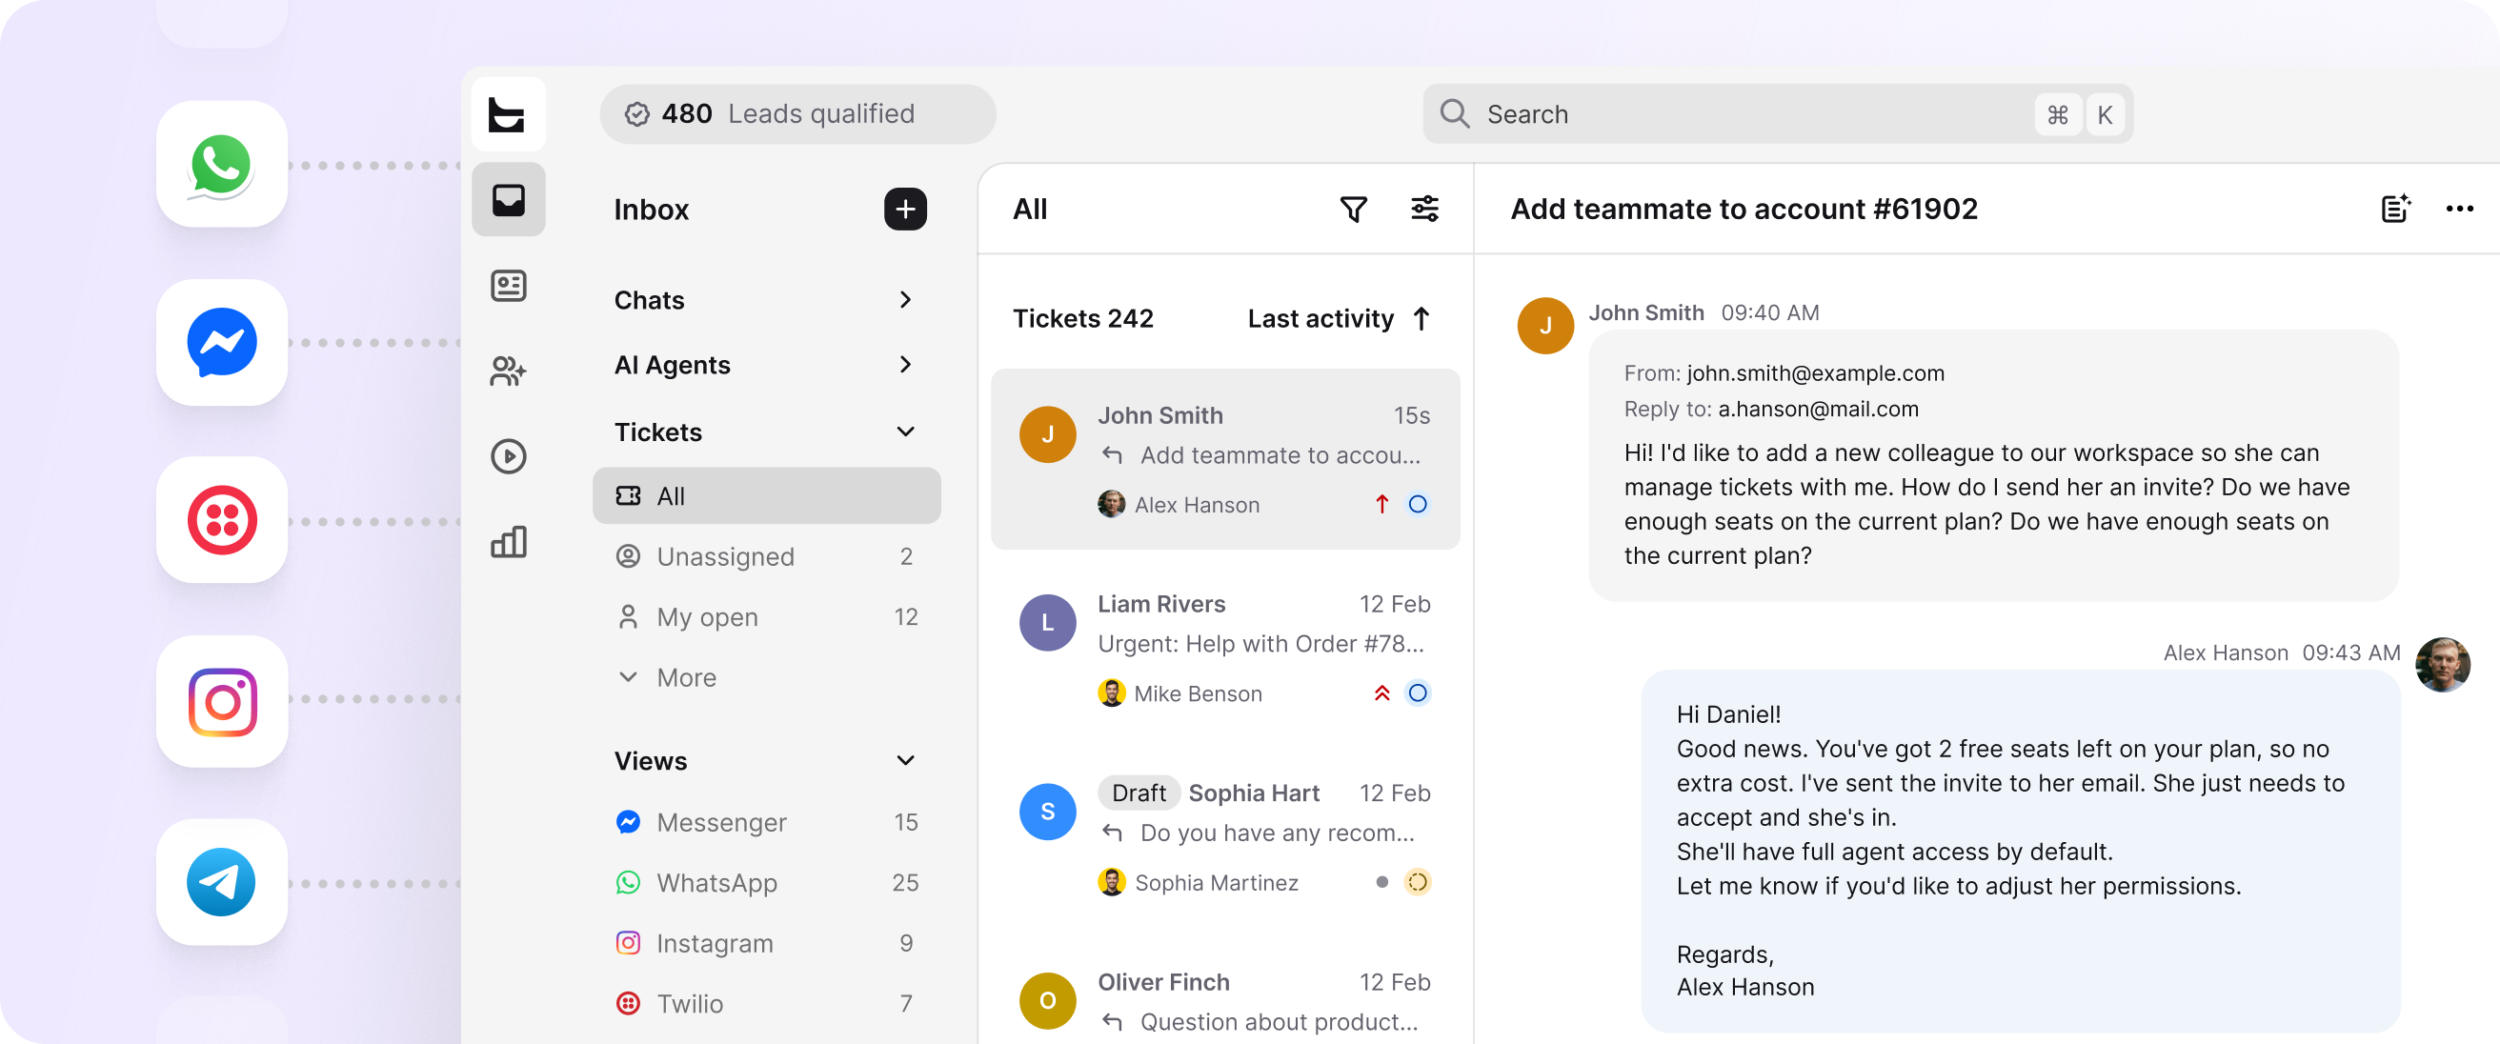
Task: Click priority dot on Sophia Hart ticket
Action: coord(1381,882)
